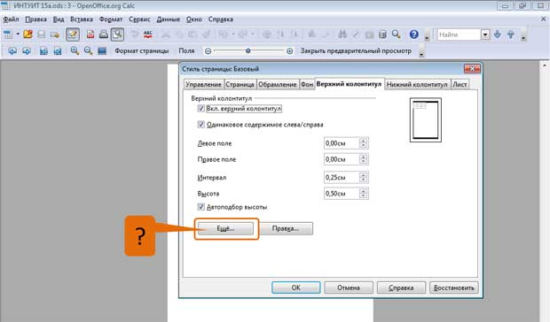Click the preview Zoom Out icon
The width and height of the screenshot is (550, 322).
click(88, 51)
